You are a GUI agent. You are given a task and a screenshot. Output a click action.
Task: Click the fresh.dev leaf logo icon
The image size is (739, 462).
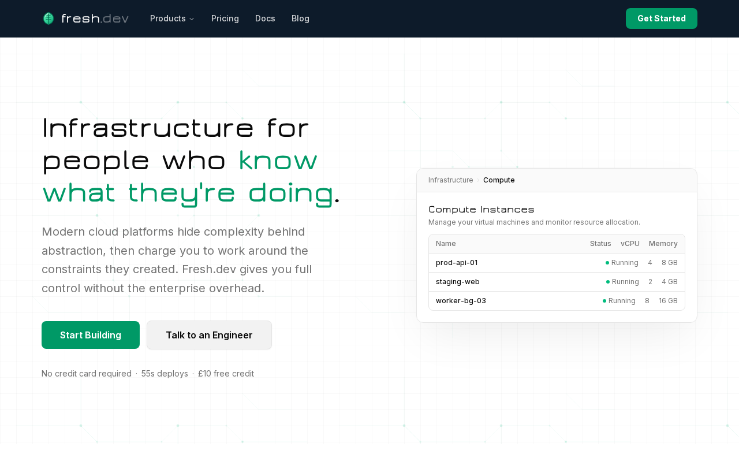48,18
